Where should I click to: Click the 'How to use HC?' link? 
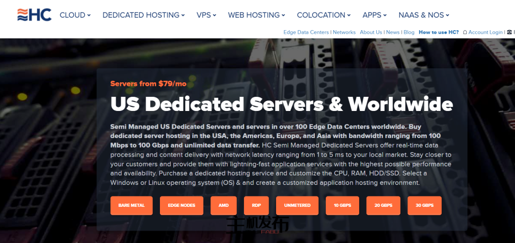coord(439,32)
